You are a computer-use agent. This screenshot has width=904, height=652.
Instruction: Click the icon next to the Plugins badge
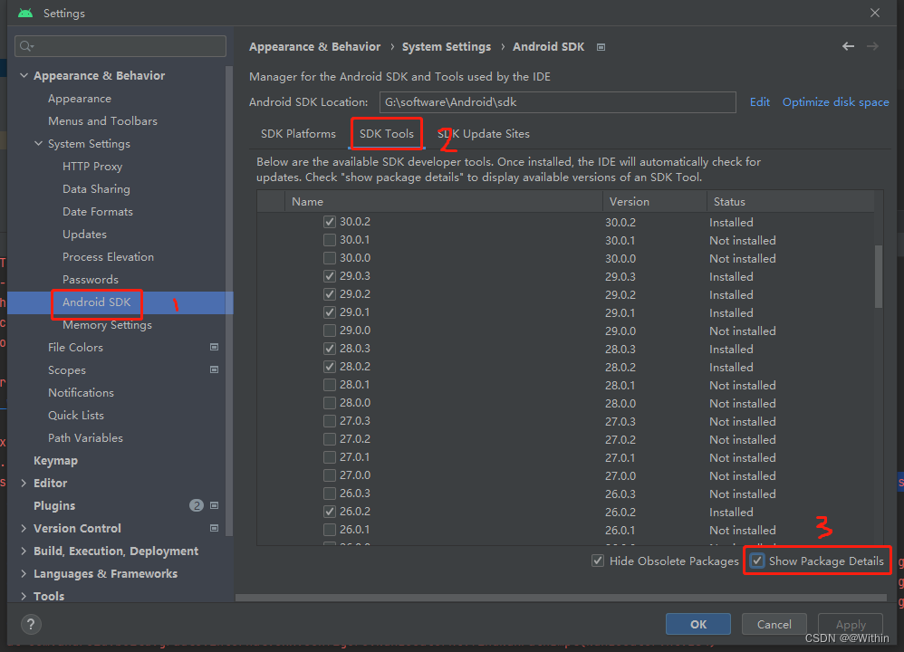pos(214,505)
